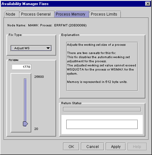The height and width of the screenshot is (155, 152).
Task: Click the Return Status progress bar
Action: point(102,109)
